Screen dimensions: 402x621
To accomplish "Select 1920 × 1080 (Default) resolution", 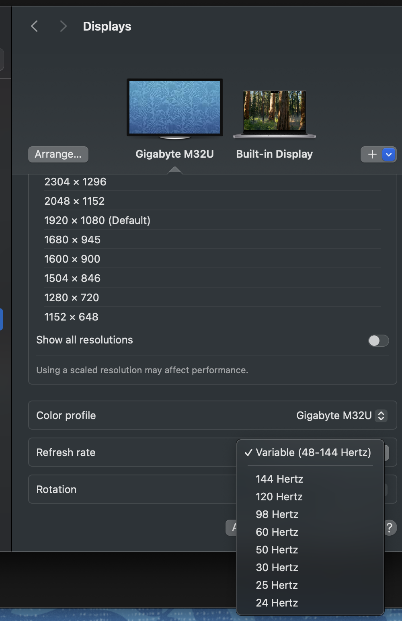I will (97, 220).
